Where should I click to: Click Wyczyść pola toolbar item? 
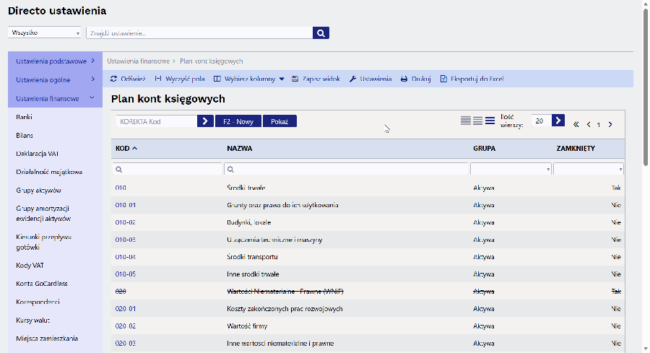tap(180, 79)
